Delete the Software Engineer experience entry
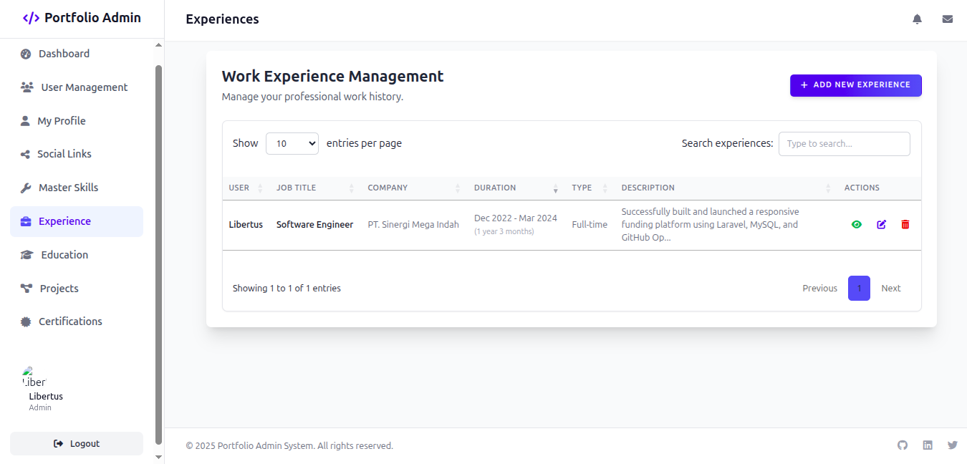This screenshot has height=464, width=967. 905,224
